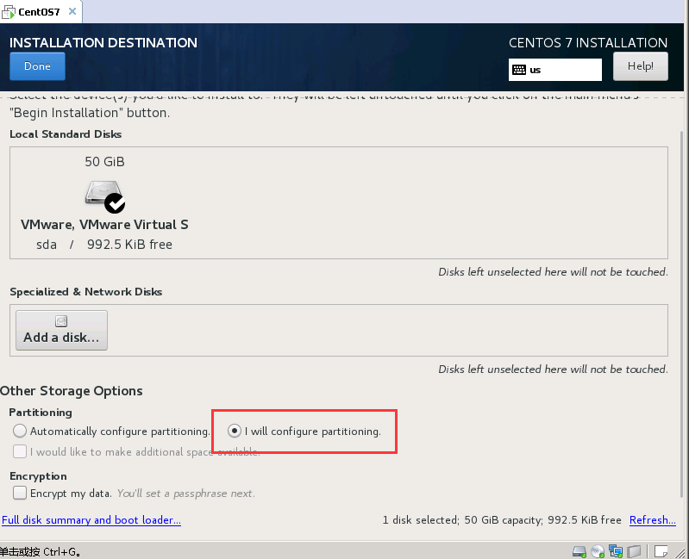This screenshot has height=559, width=689.
Task: Click the network adapter status icon in status bar
Action: pos(616,551)
